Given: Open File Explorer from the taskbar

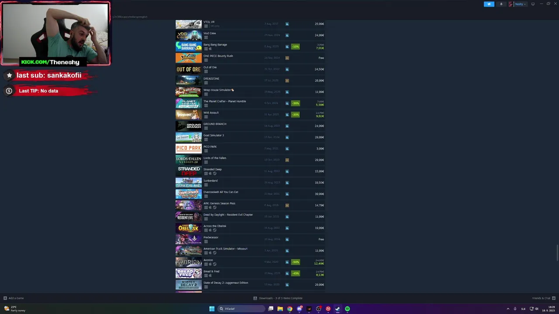Looking at the screenshot, I should (280, 309).
